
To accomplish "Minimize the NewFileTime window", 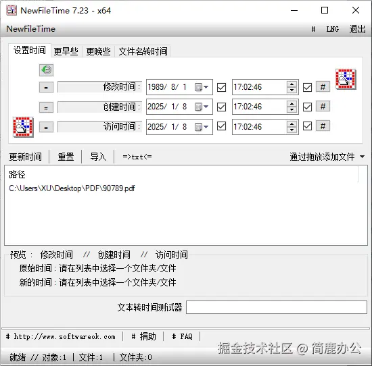I will point(294,10).
